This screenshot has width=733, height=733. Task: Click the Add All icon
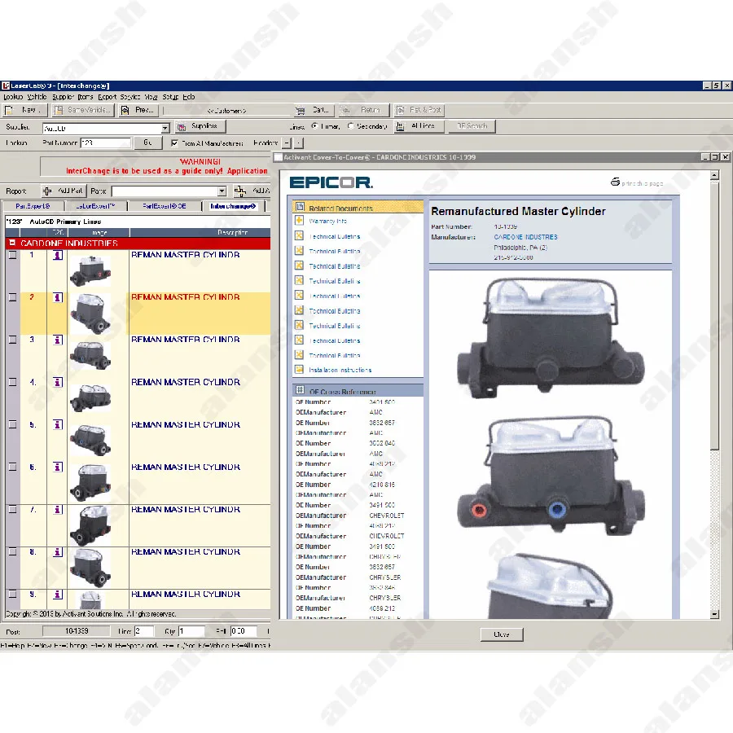click(x=239, y=191)
